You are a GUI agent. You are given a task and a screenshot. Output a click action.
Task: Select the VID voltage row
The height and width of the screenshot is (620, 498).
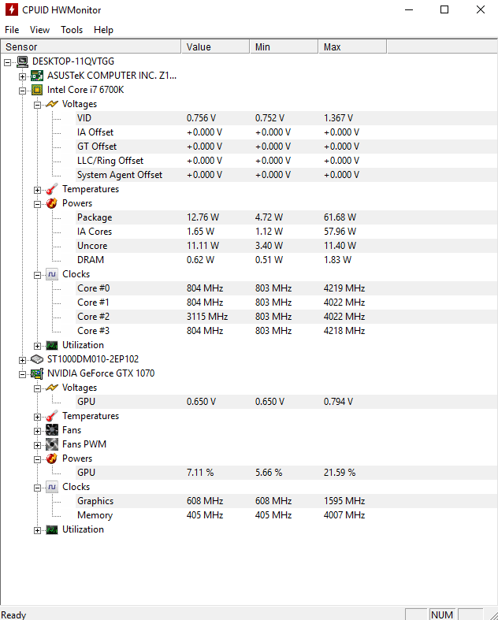pos(286,118)
